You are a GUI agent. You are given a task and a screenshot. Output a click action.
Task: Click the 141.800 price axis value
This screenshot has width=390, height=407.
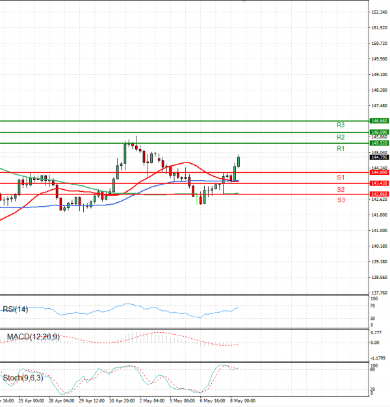click(380, 215)
